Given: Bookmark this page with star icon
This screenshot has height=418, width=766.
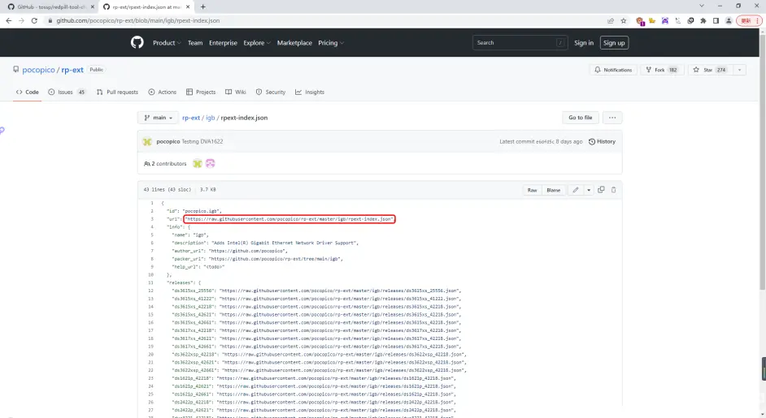Looking at the screenshot, I should click(623, 20).
